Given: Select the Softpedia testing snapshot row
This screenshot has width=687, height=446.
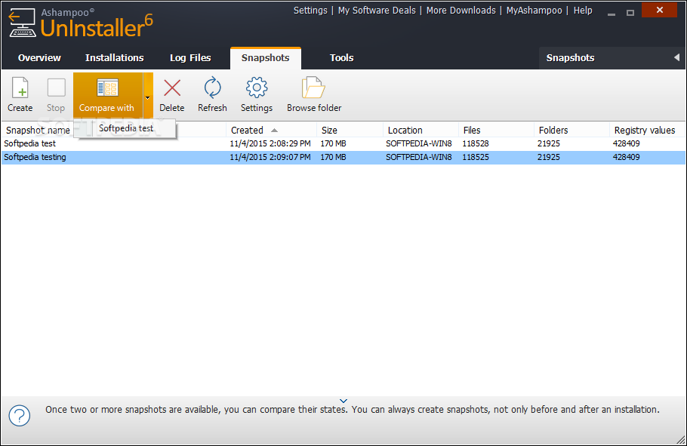Looking at the screenshot, I should click(x=343, y=157).
